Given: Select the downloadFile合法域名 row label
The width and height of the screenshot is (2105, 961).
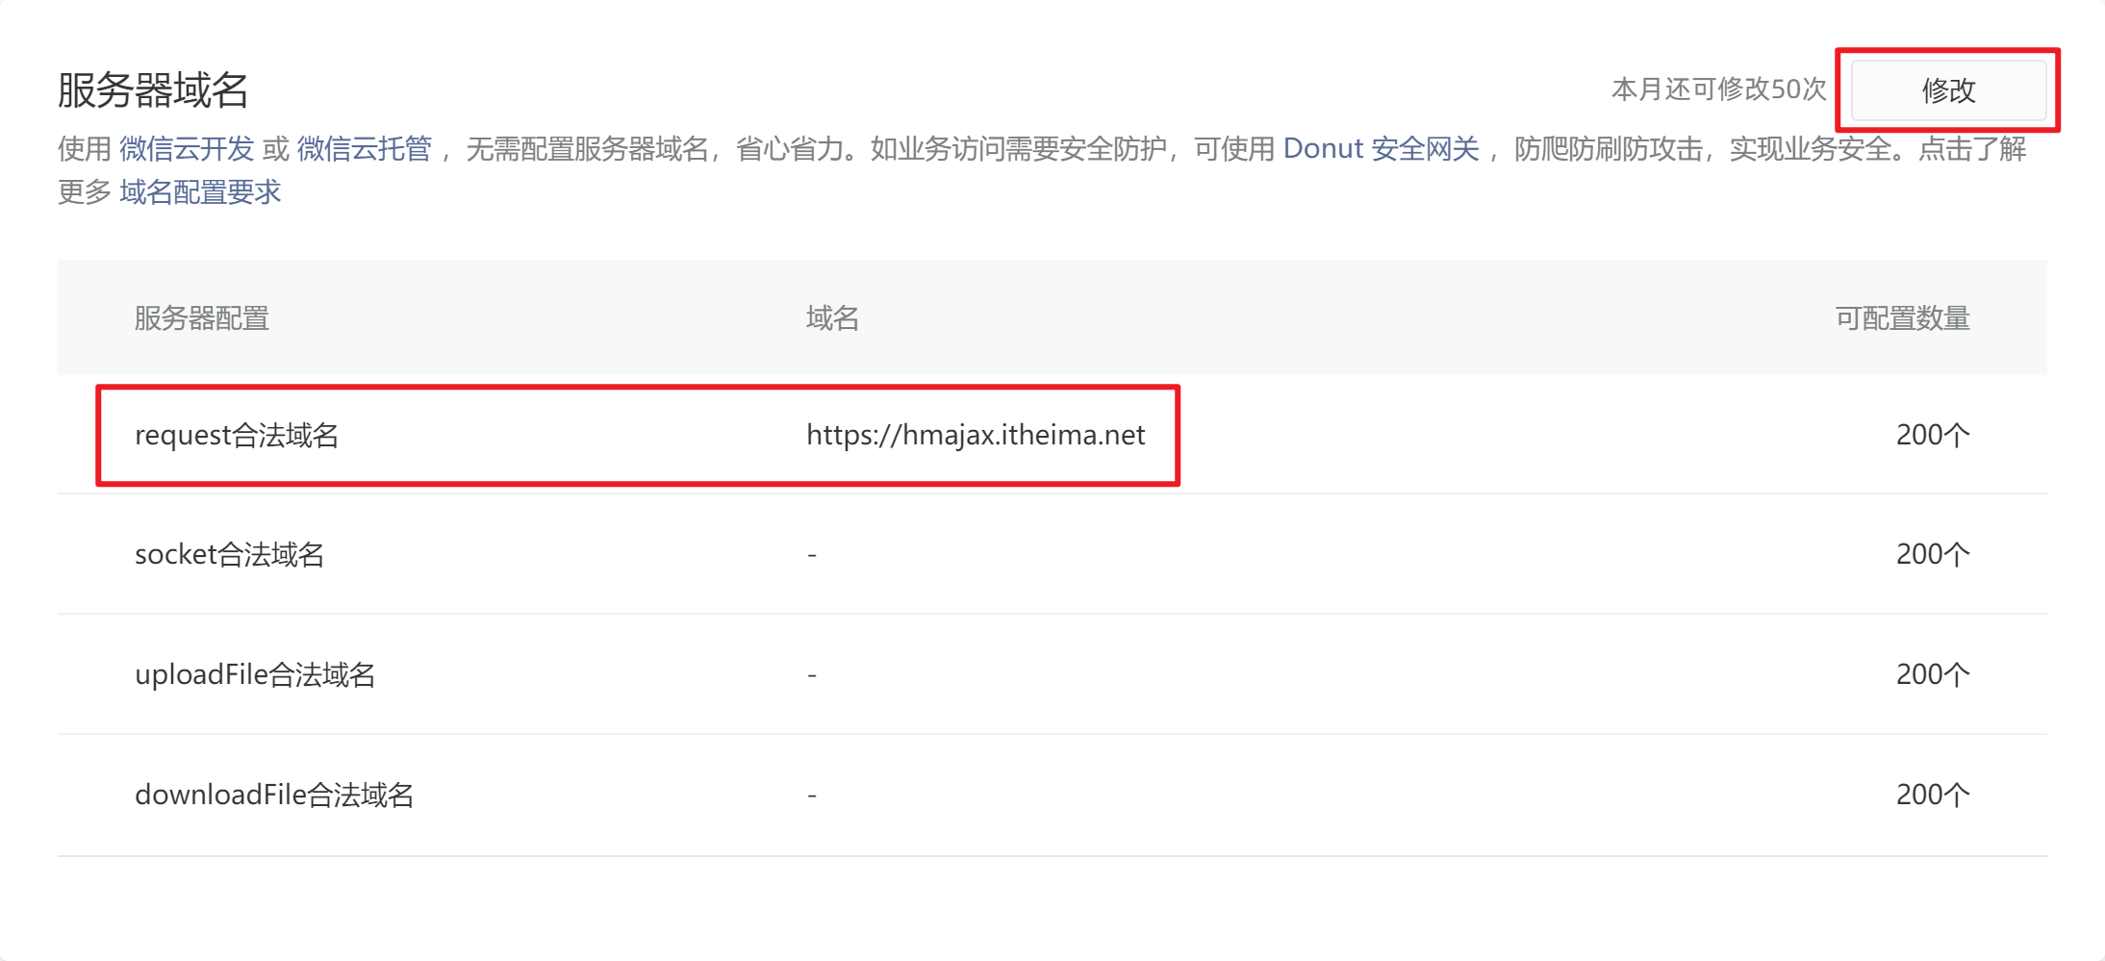Looking at the screenshot, I should pos(274,796).
